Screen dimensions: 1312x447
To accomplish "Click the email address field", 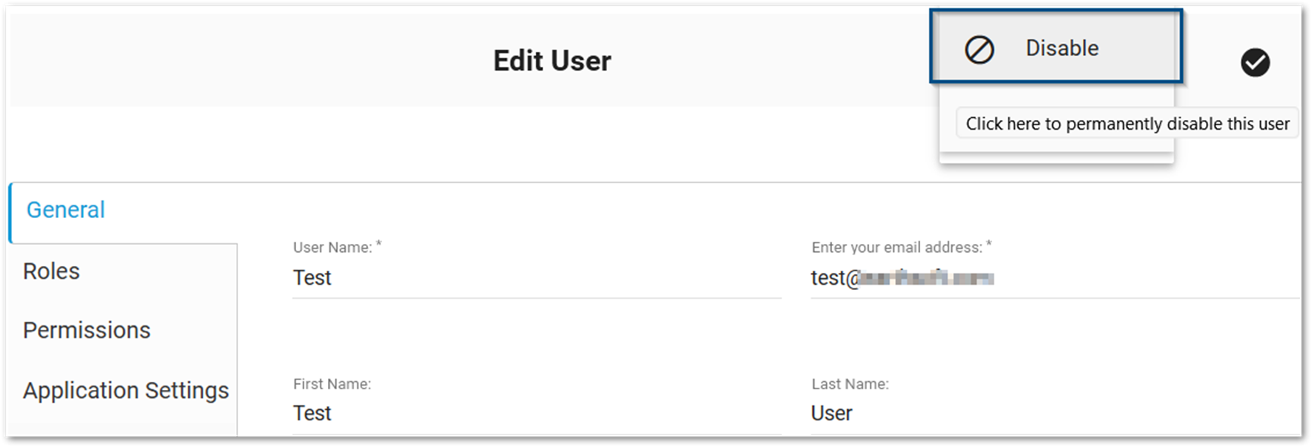I will coord(1054,278).
